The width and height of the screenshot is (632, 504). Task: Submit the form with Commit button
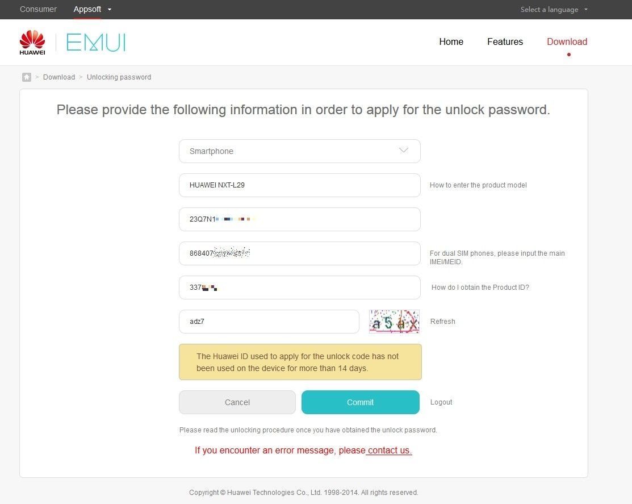pyautogui.click(x=361, y=402)
